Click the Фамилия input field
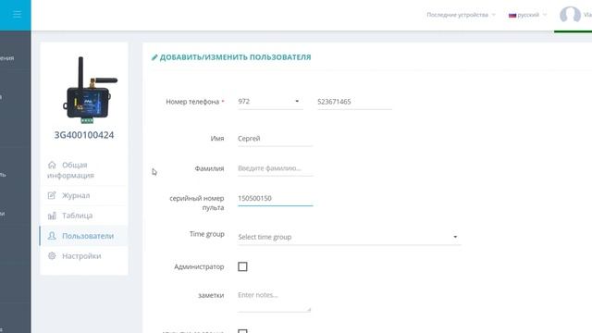 276,168
